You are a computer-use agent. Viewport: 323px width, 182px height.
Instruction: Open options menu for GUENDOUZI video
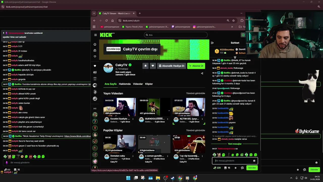pyautogui.click(x=167, y=119)
